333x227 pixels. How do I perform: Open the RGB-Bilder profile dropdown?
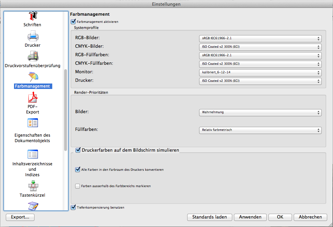[260, 39]
